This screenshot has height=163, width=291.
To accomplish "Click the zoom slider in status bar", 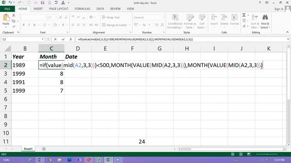I will pyautogui.click(x=267, y=154).
